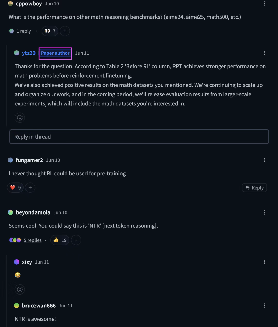Viewport: 278px width, 327px height.
Task: Click the Reply in thread input box
Action: (139, 137)
